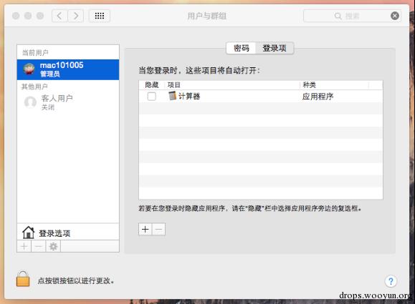Open help with the question mark button
The height and width of the screenshot is (304, 415).
click(x=391, y=281)
